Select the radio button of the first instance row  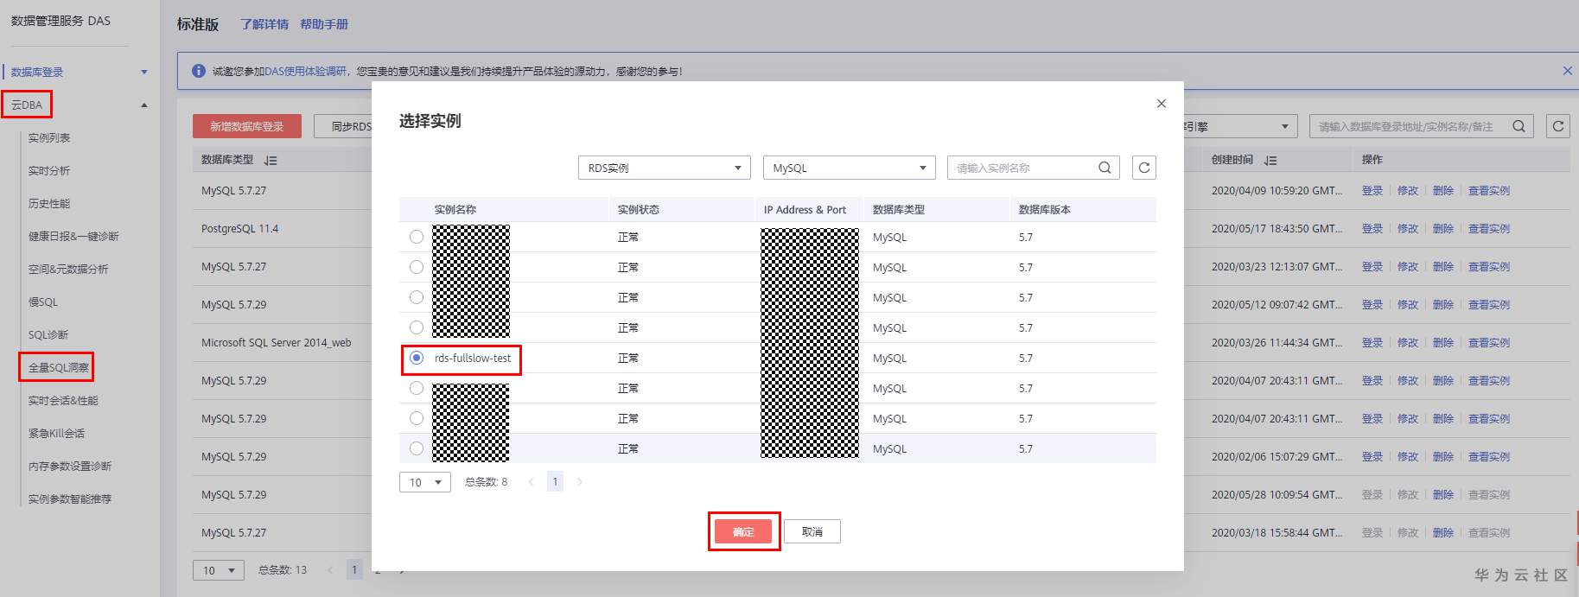point(417,237)
